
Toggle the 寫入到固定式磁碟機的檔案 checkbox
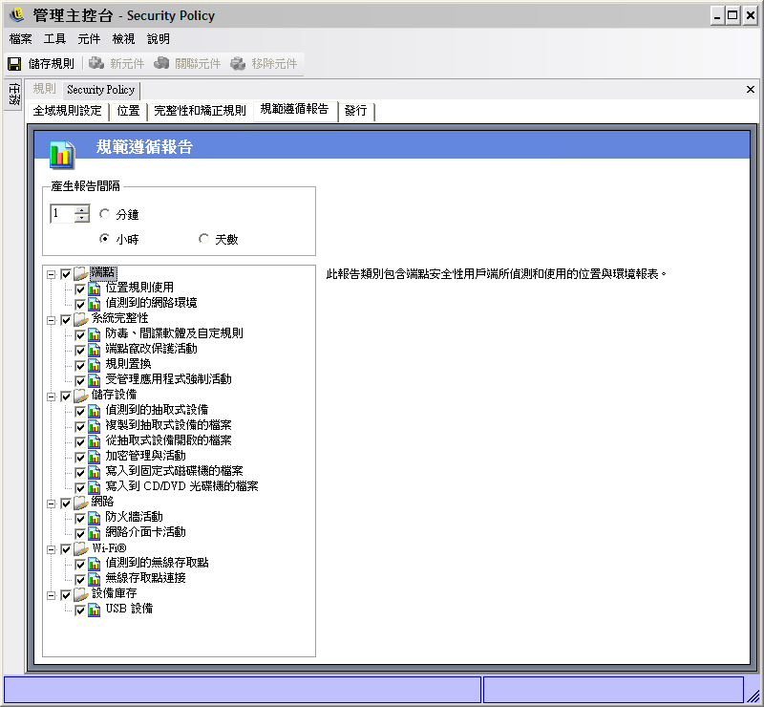[x=80, y=473]
